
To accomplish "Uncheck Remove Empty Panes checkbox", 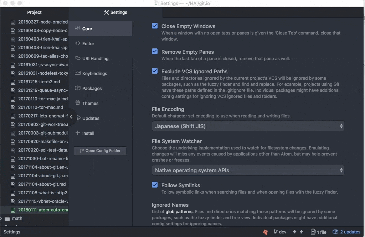I will click(155, 51).
